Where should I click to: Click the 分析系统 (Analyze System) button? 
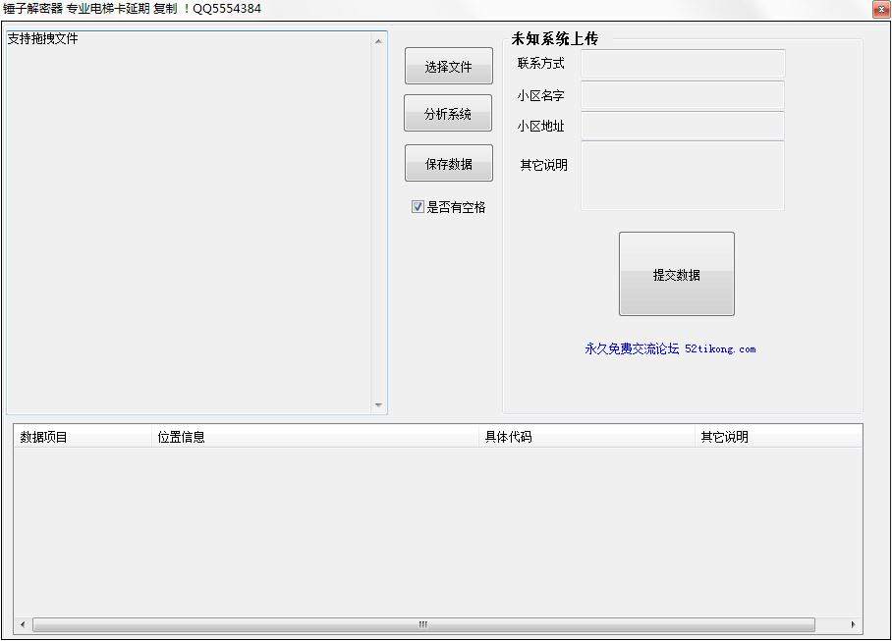tap(448, 113)
